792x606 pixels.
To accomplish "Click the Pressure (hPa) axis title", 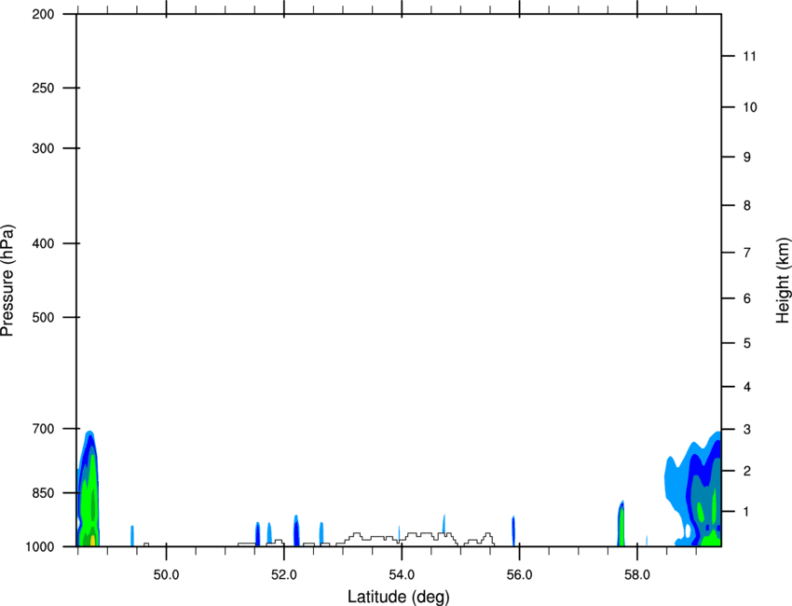I will pos(7,281).
